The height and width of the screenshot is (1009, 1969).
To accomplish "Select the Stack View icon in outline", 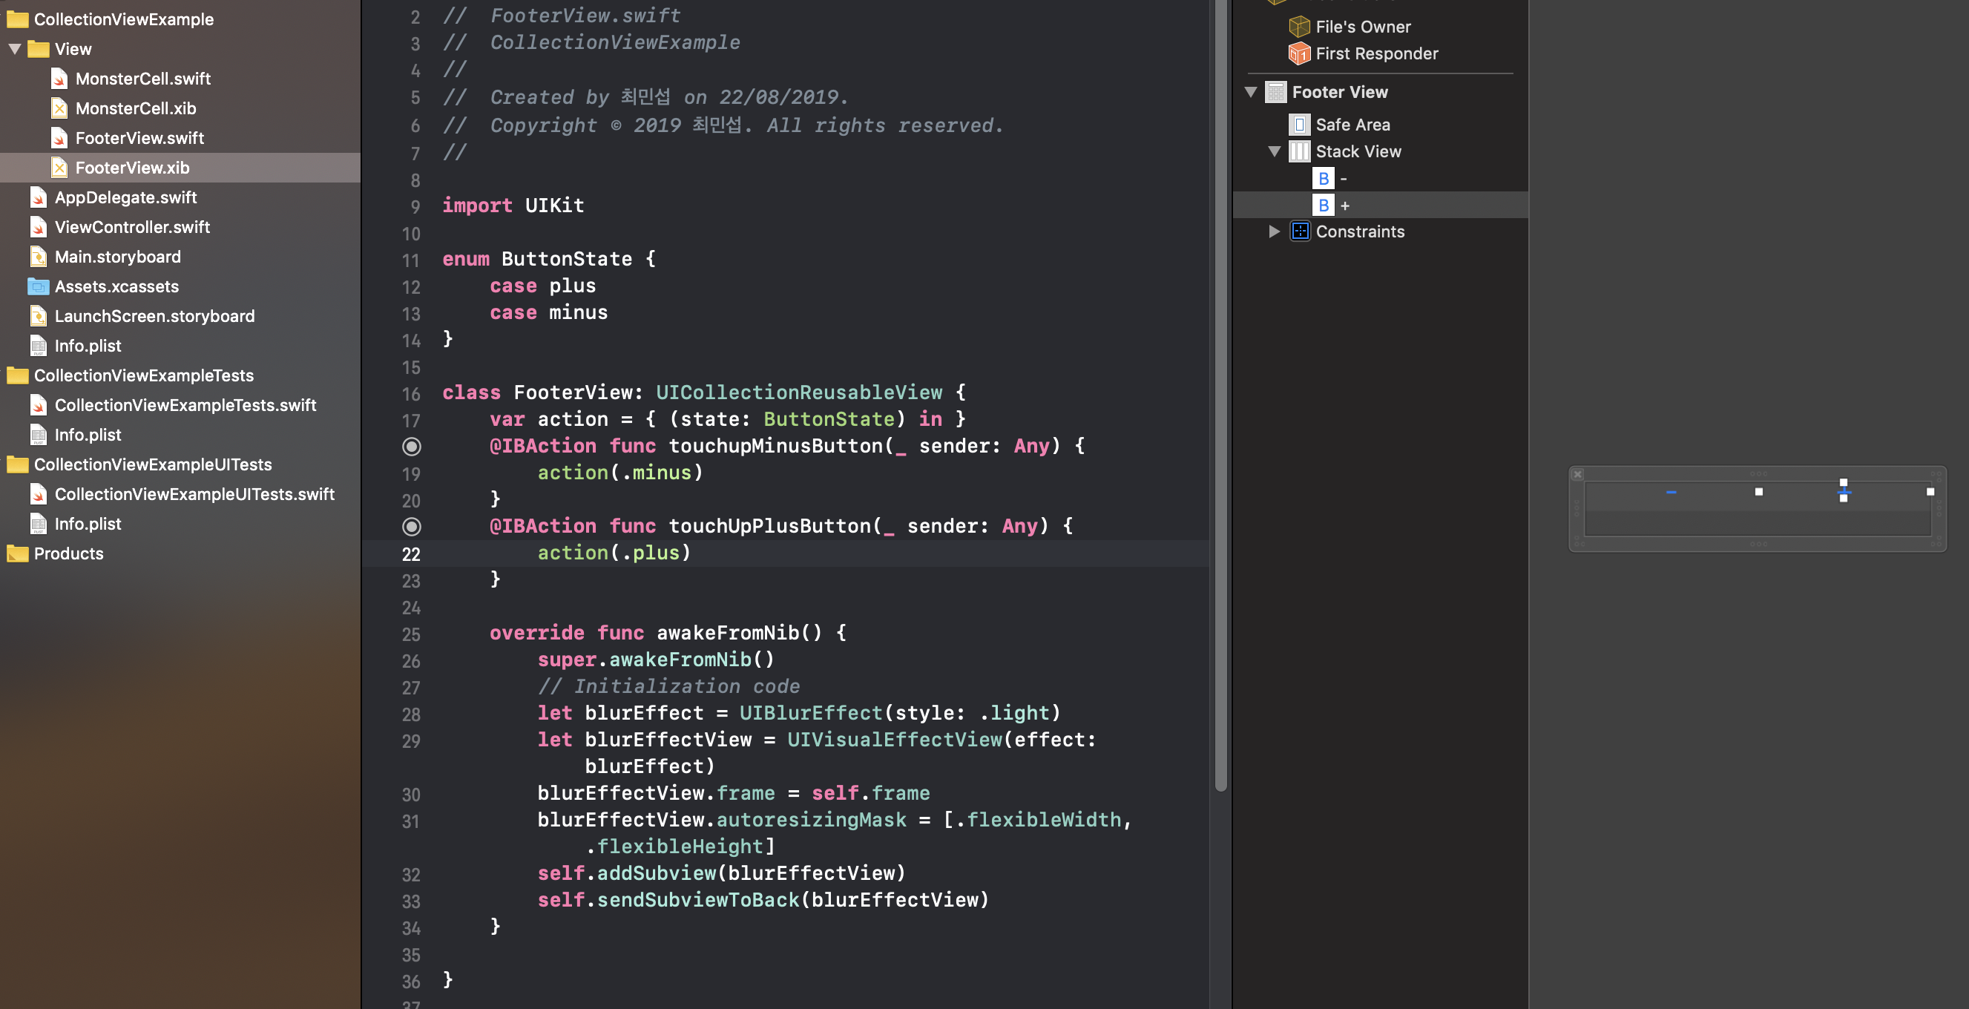I will (1299, 151).
